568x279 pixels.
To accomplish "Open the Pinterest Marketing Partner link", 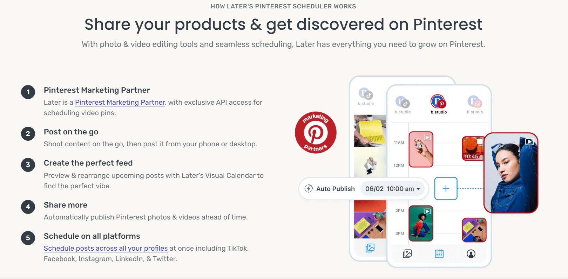I will tap(120, 102).
